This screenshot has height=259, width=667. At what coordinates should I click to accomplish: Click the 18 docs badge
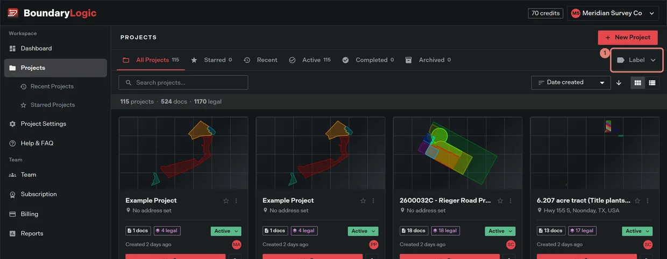click(x=414, y=231)
